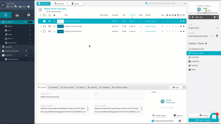The width and height of the screenshot is (221, 124).
Task: Disable the Enable Download Button checkbox
Action: pos(153,121)
